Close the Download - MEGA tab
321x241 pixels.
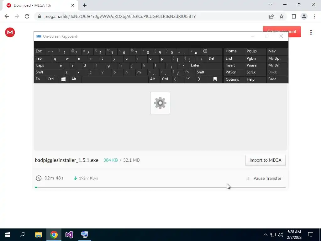[73, 5]
